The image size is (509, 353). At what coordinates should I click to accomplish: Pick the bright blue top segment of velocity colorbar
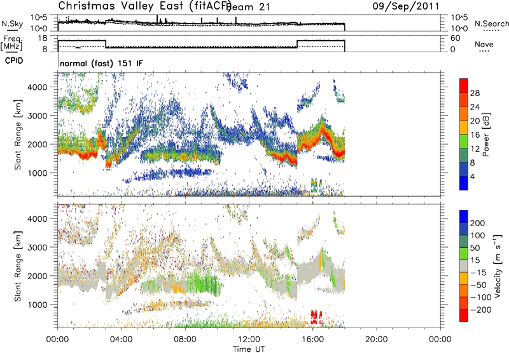(x=464, y=217)
